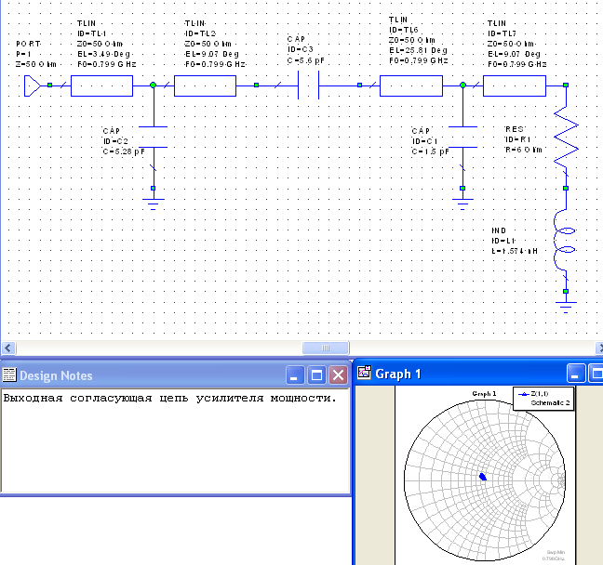Minimize the Design Notes window
603x565 pixels.
[295, 374]
